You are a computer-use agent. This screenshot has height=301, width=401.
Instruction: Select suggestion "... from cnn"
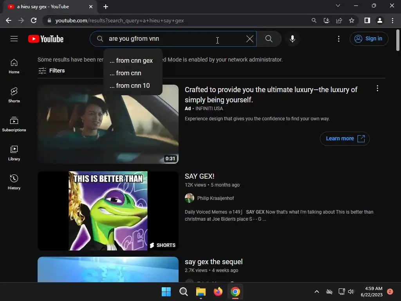click(x=132, y=73)
